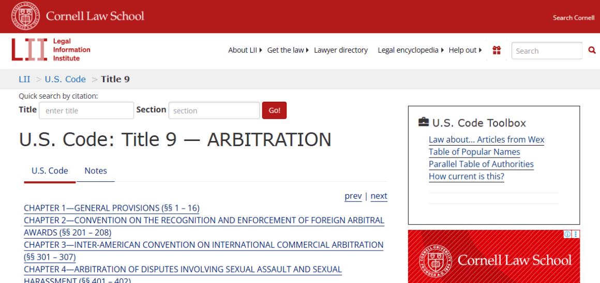The image size is (600, 283).
Task: Open Chapter 1—General Provisions link
Action: click(112, 208)
